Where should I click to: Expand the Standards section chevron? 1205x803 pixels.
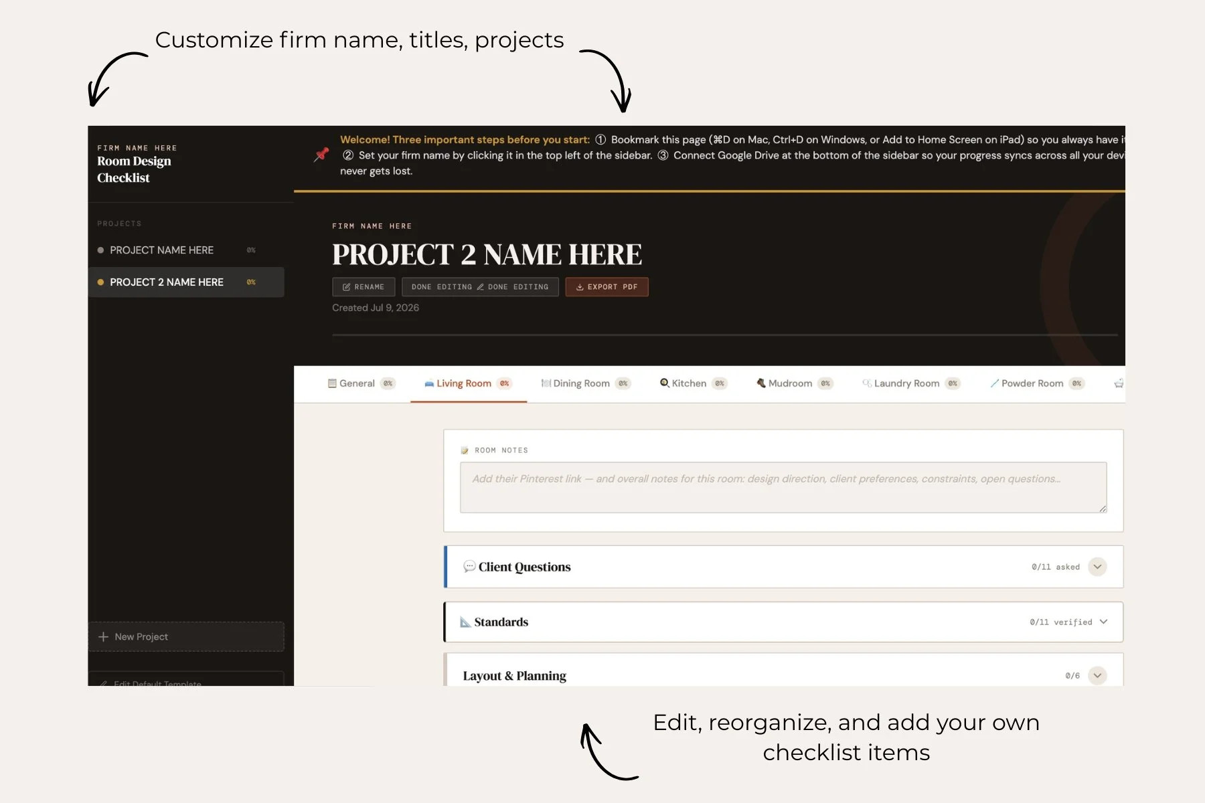click(1103, 622)
